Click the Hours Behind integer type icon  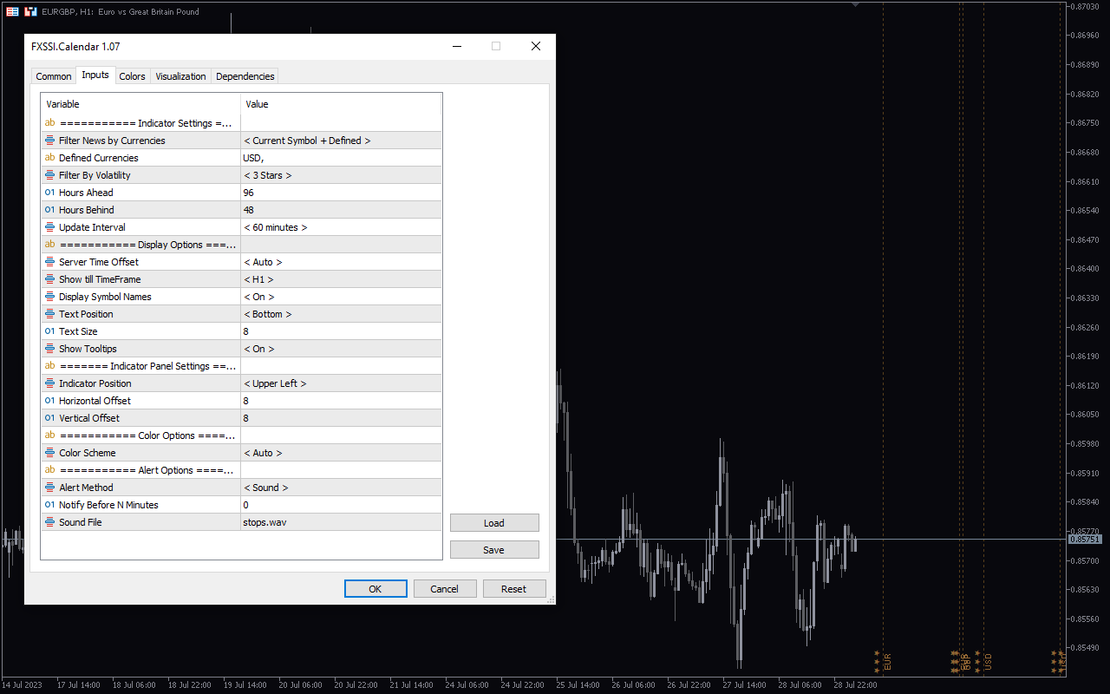click(x=49, y=210)
